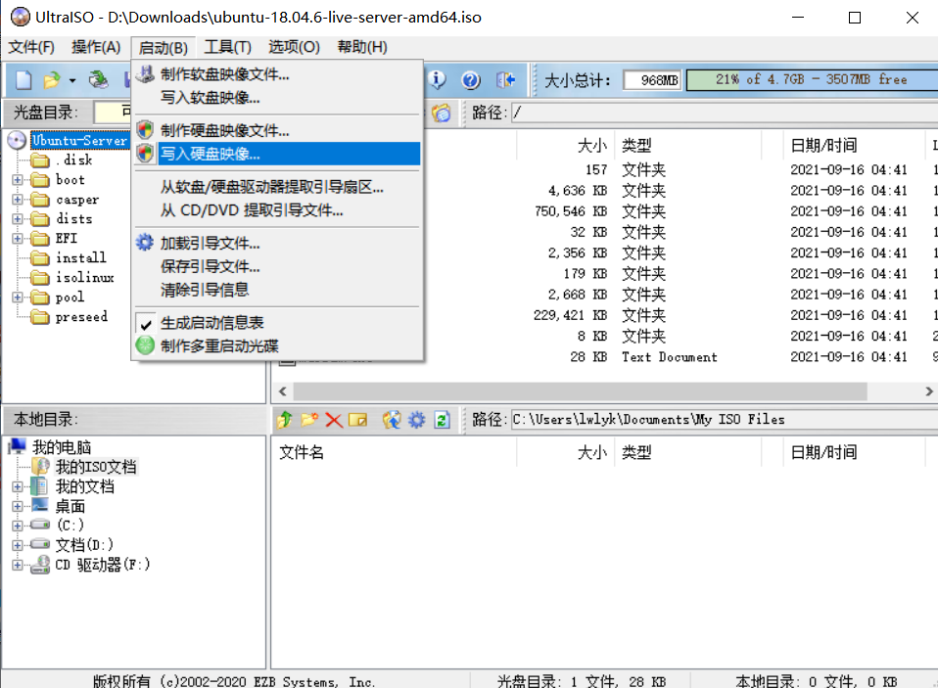Open the 操作(A) menu
Image resolution: width=938 pixels, height=688 pixels.
pyautogui.click(x=96, y=47)
